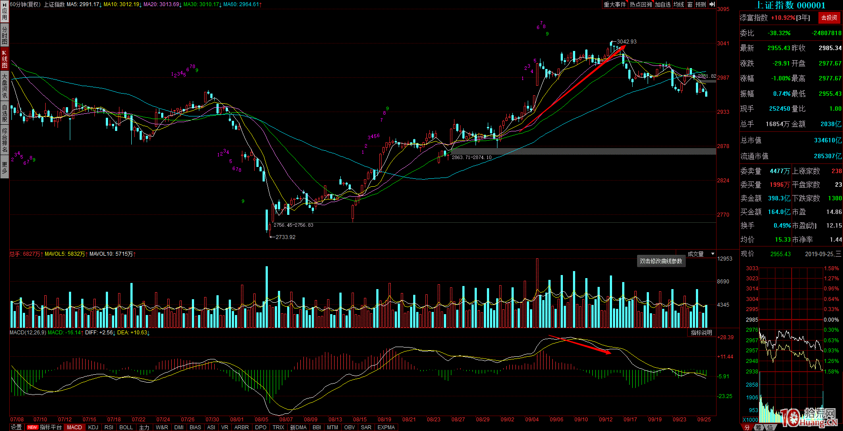Viewport: 843px width, 431px height.
Task: Click the MA20: 3013.69 label
Action: tap(162, 4)
